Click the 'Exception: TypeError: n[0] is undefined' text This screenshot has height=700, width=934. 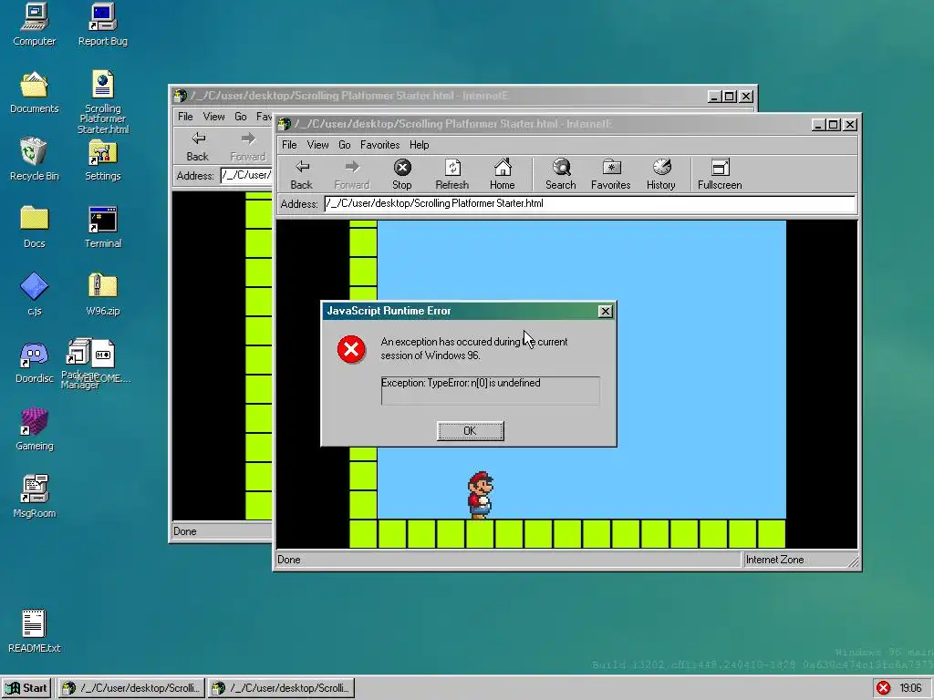461,383
